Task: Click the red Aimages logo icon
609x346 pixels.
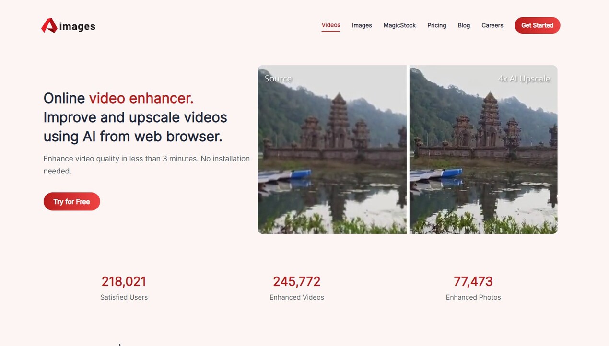Action: pos(48,24)
